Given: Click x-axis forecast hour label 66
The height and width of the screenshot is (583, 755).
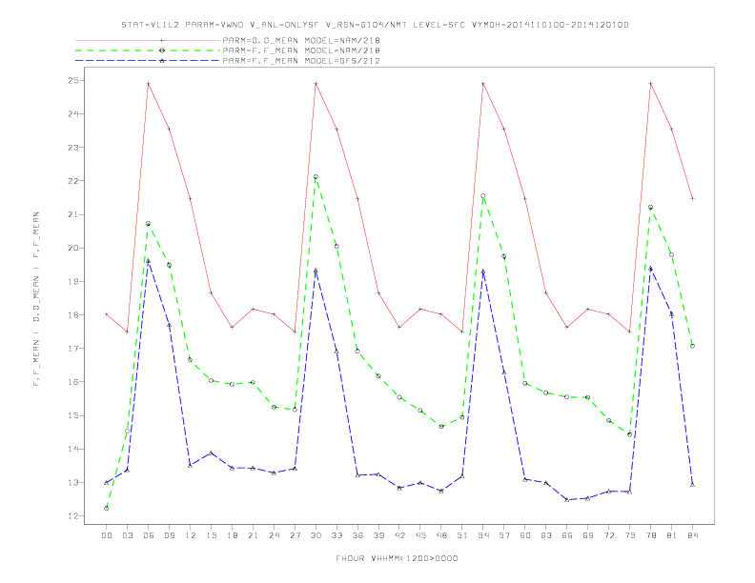Looking at the screenshot, I should point(567,535).
